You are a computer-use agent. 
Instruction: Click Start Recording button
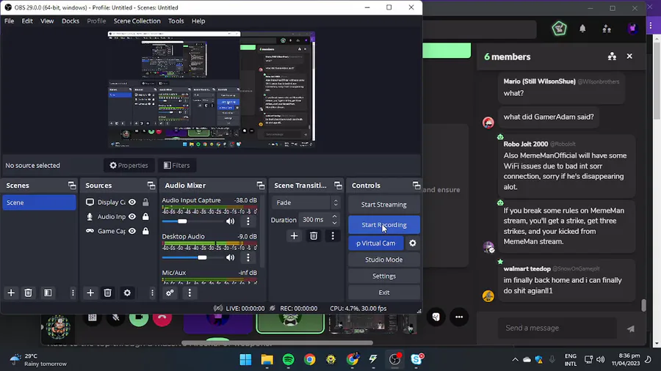(x=384, y=224)
